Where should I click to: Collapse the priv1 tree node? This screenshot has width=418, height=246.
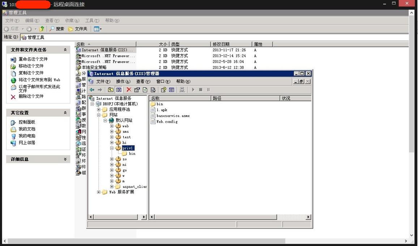point(112,148)
